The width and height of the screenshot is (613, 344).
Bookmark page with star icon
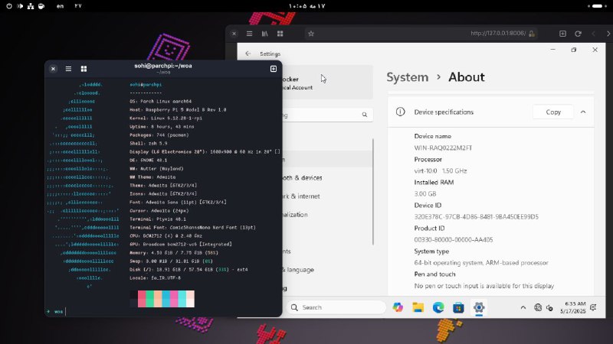[311, 34]
